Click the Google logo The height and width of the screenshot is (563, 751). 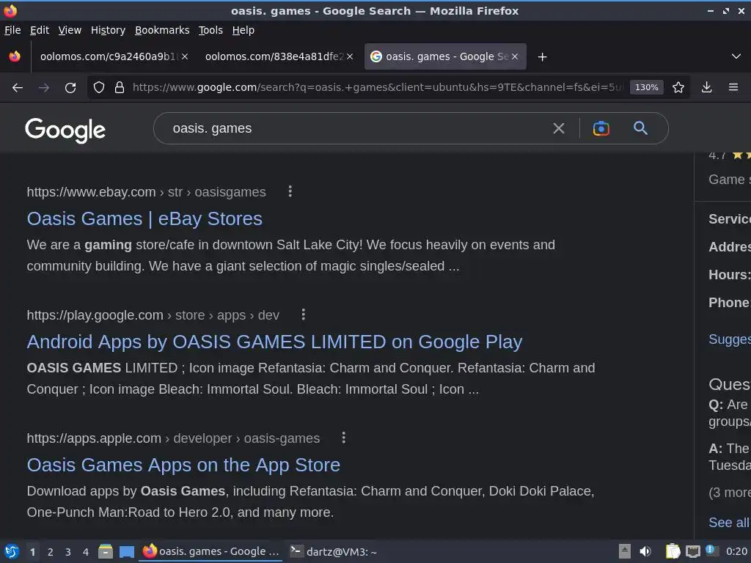click(x=65, y=130)
